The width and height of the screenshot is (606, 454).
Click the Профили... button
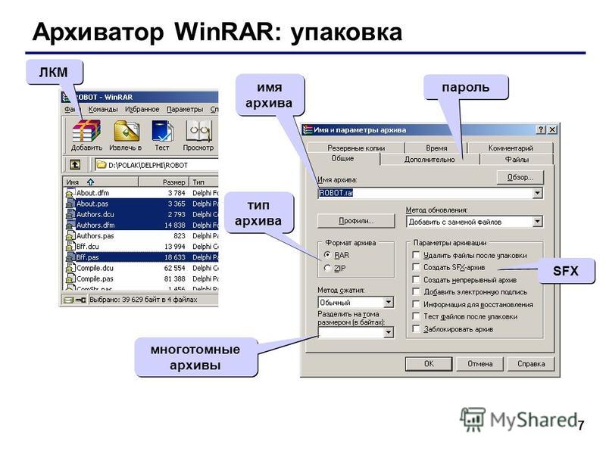point(356,221)
